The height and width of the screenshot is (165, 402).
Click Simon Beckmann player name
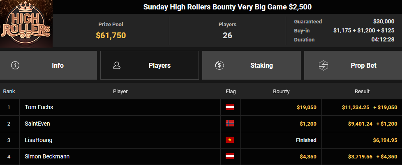click(x=47, y=156)
